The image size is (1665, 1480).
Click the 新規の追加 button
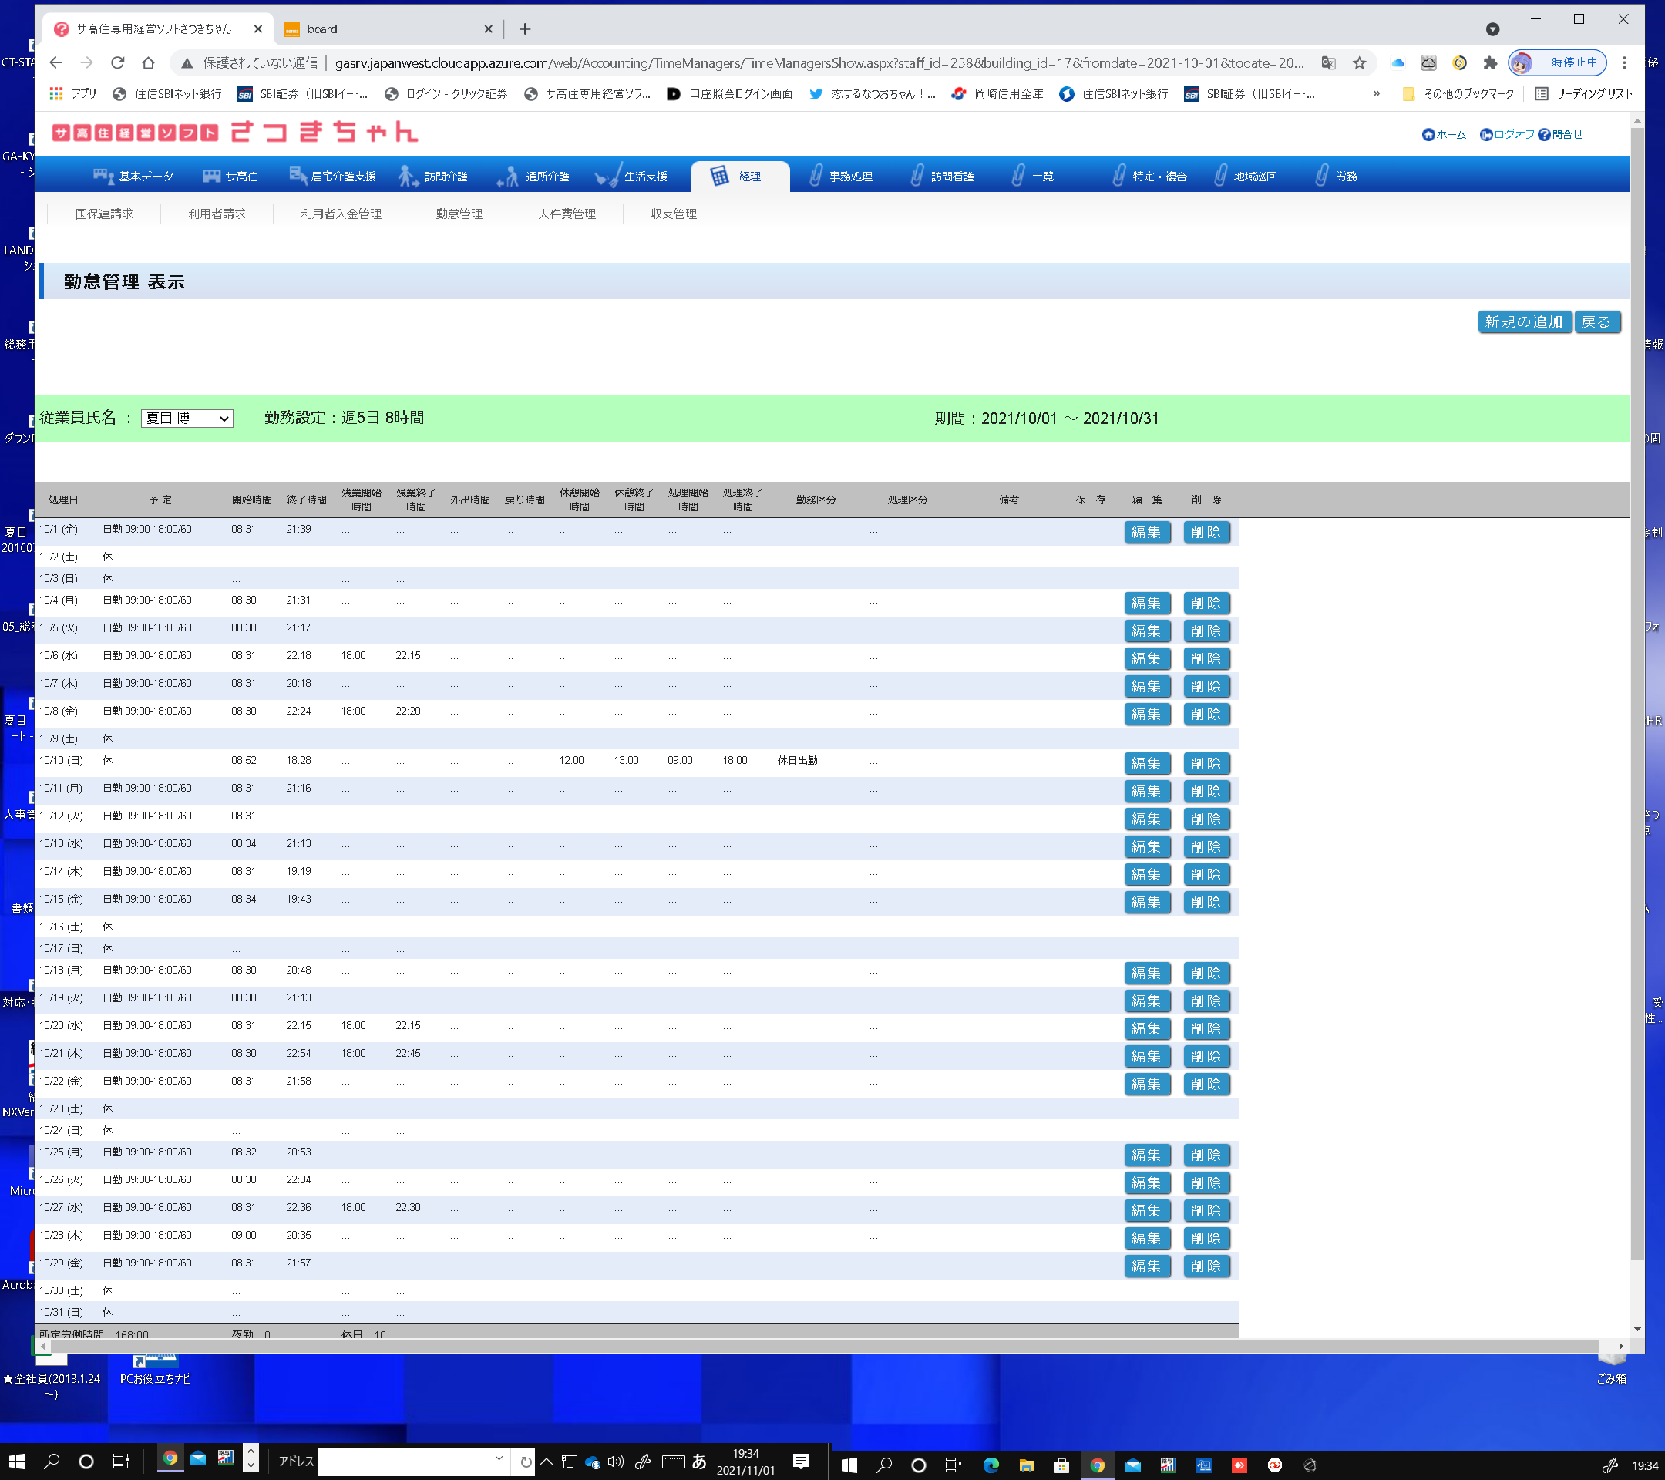point(1523,321)
